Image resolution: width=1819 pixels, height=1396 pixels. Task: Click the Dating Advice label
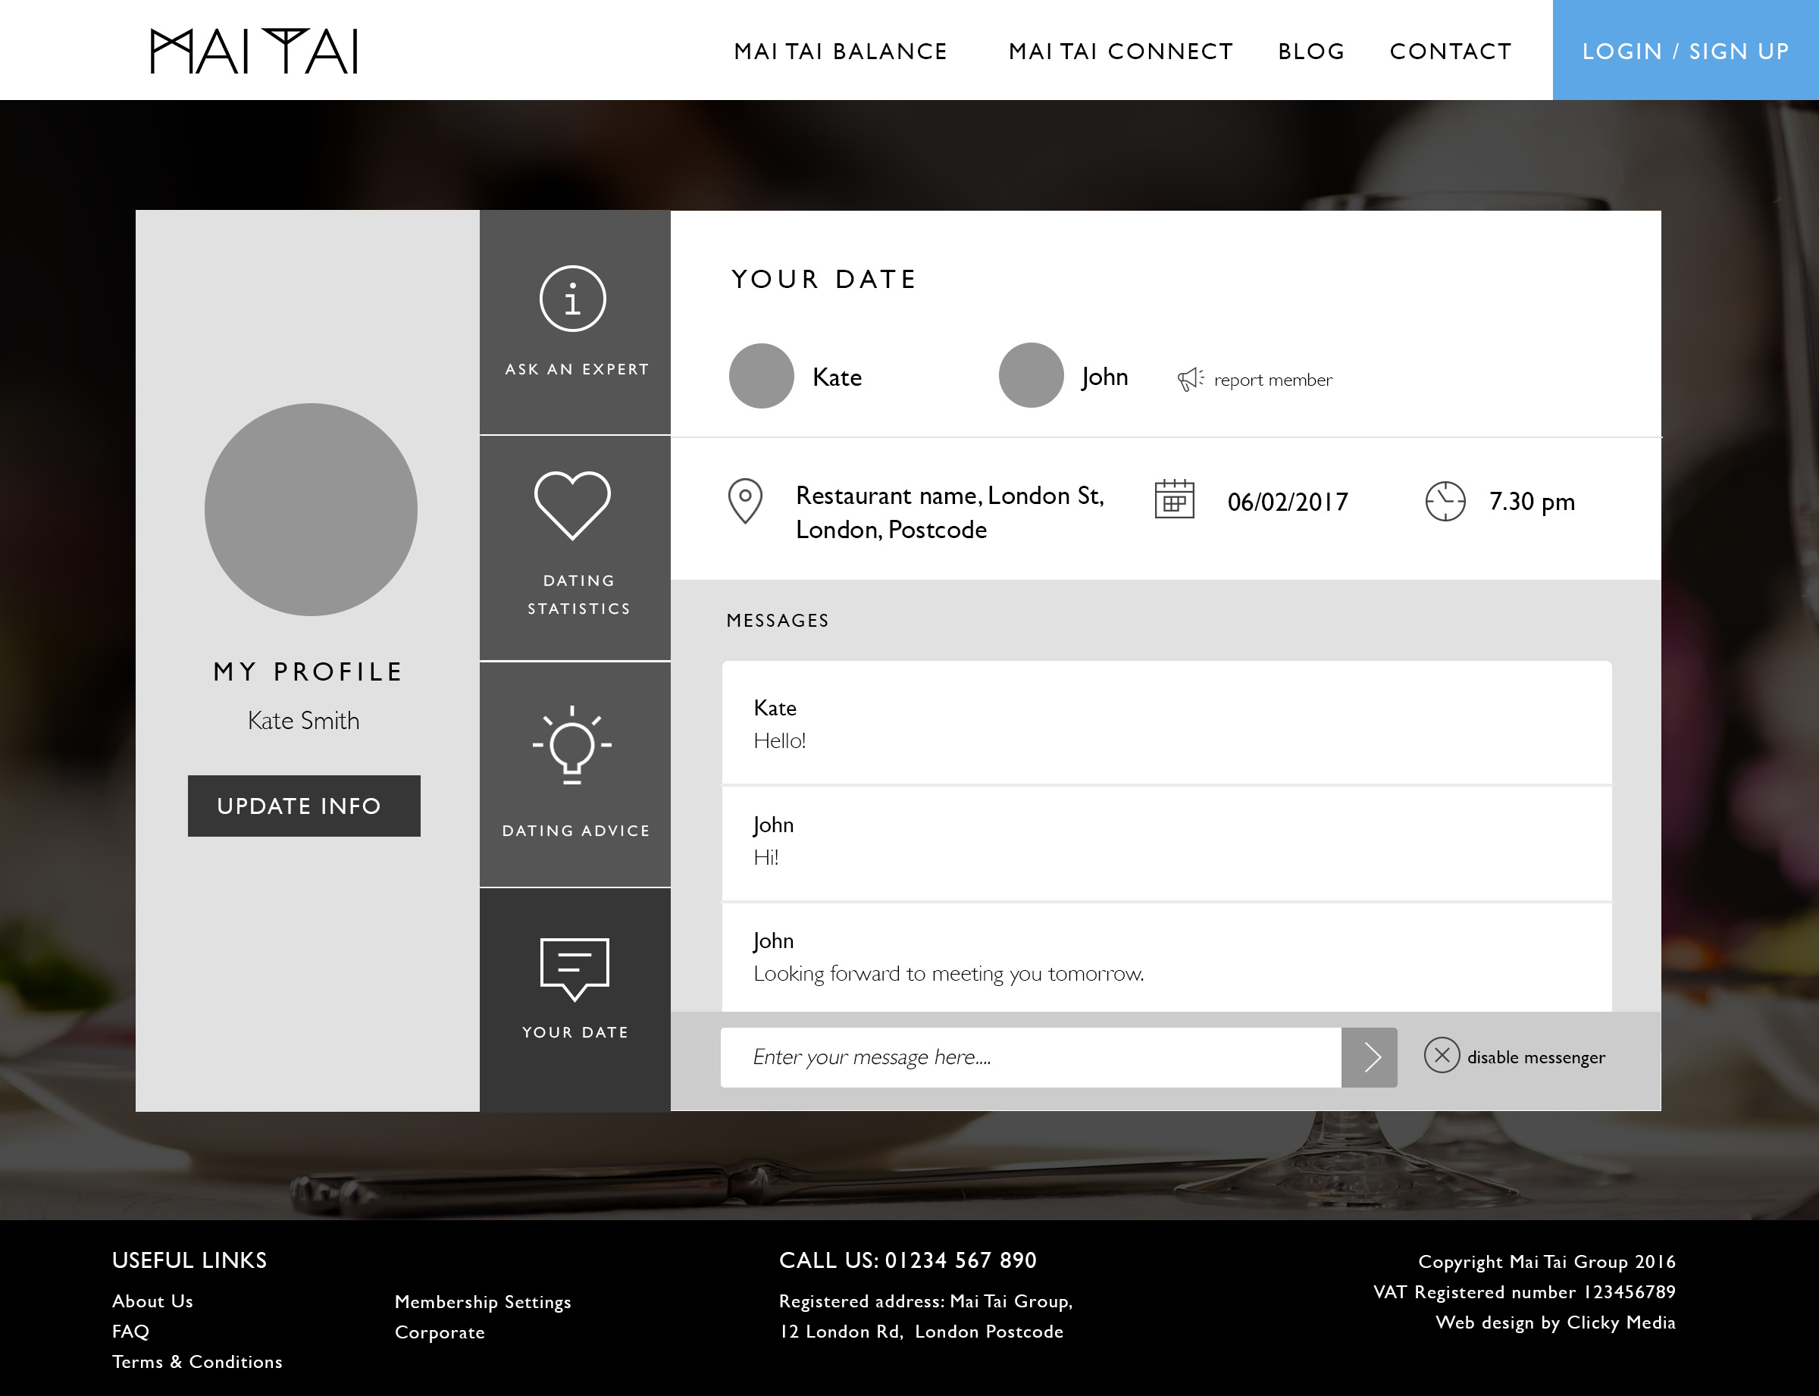pos(576,830)
